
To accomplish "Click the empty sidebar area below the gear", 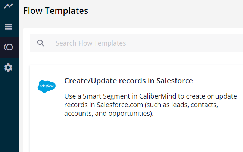I will (x=9, y=112).
